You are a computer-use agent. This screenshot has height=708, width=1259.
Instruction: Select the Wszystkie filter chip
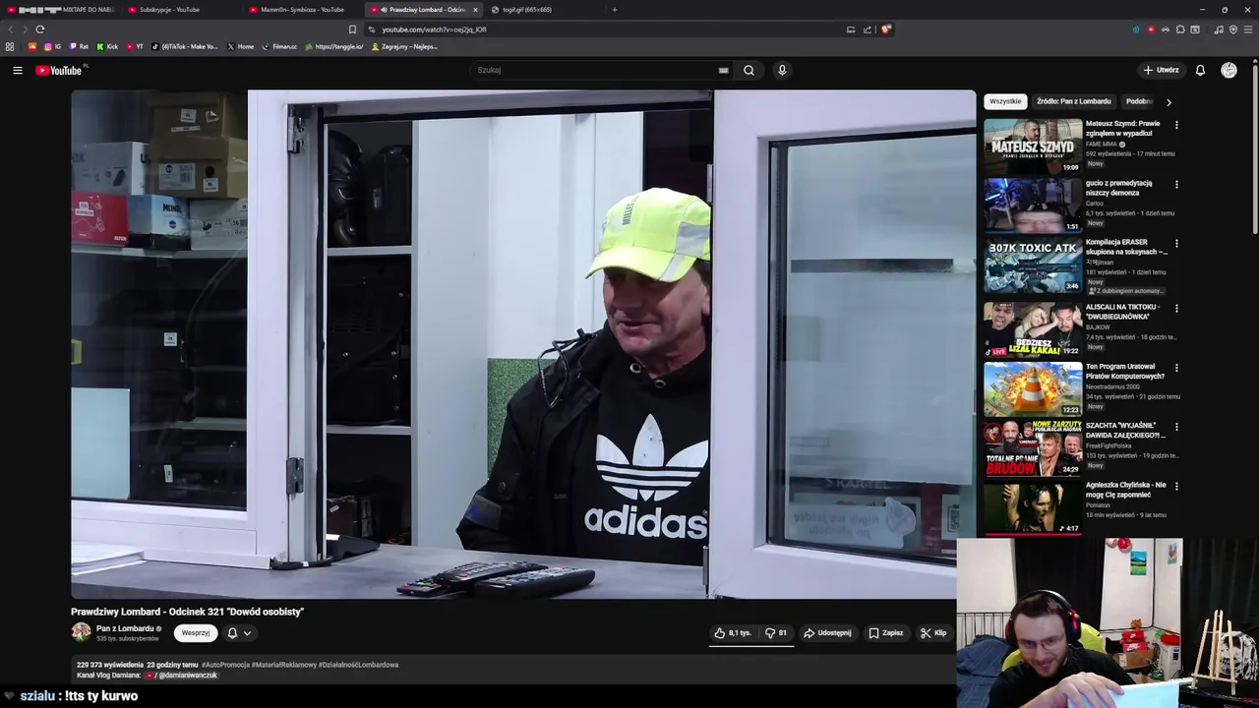tap(1005, 101)
